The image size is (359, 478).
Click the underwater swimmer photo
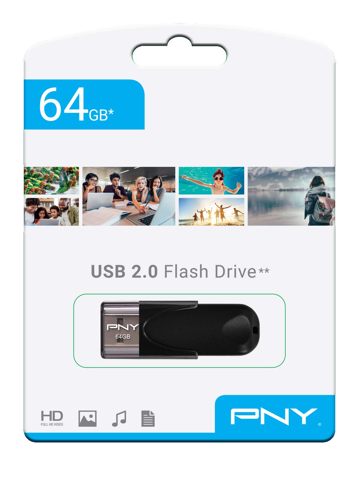(211, 181)
